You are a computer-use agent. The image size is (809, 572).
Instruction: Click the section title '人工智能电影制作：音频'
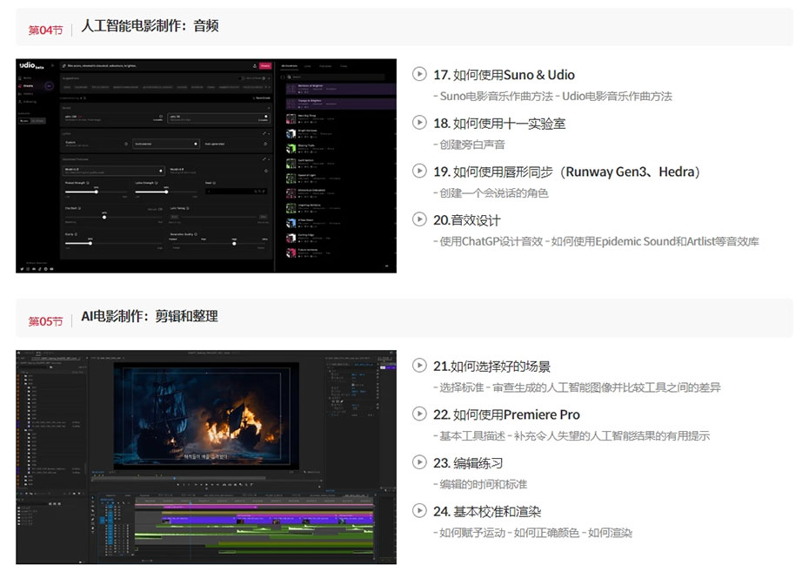click(150, 26)
